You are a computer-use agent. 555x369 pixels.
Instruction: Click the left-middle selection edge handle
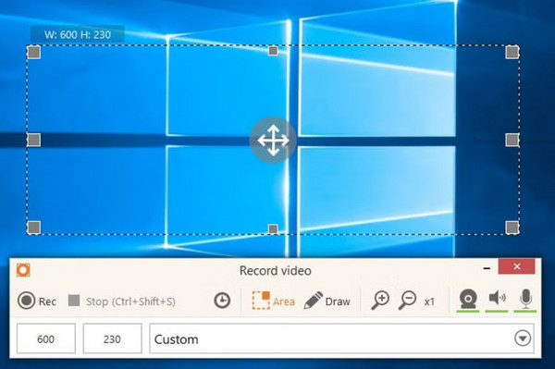coord(33,140)
